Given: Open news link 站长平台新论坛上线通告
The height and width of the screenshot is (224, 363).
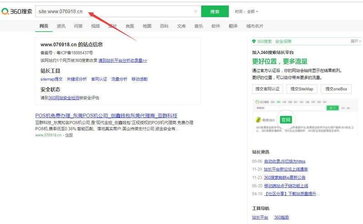Looking at the screenshot, I should [x=286, y=169].
